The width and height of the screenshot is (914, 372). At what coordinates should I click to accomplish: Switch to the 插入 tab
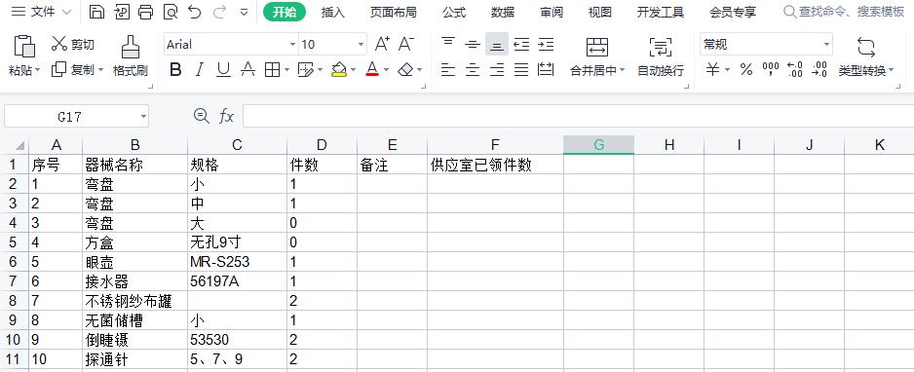[333, 13]
